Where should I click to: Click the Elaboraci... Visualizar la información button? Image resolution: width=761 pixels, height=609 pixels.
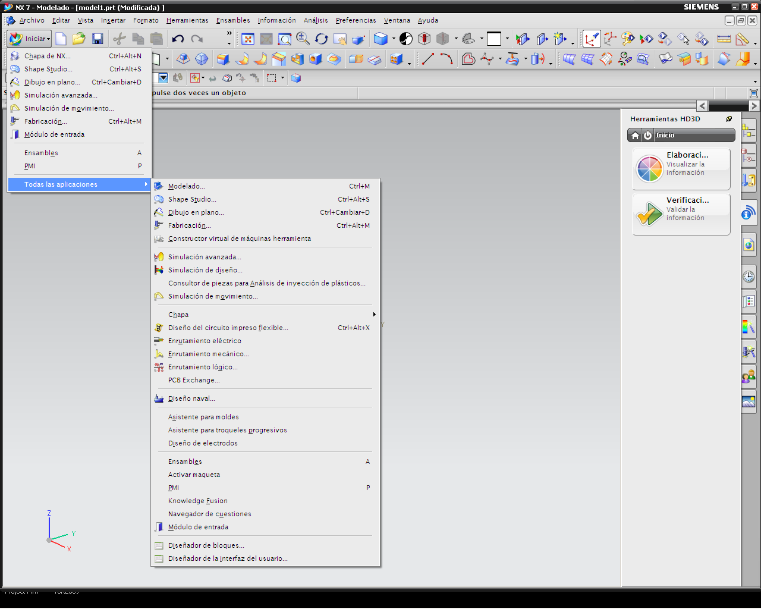[681, 169]
